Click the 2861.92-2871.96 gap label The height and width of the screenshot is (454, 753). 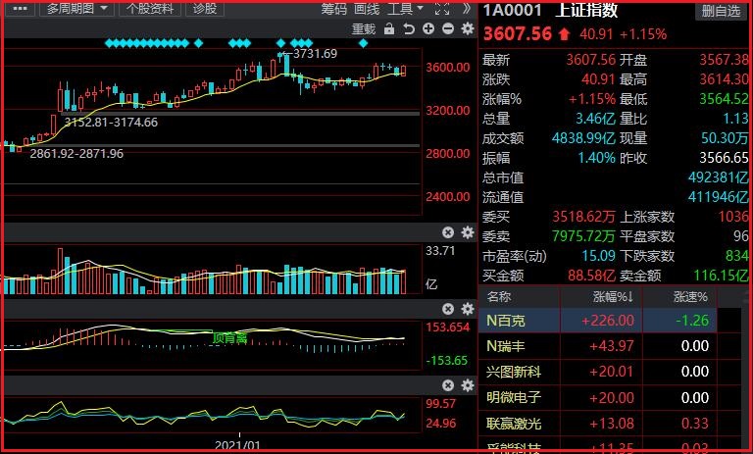(76, 154)
